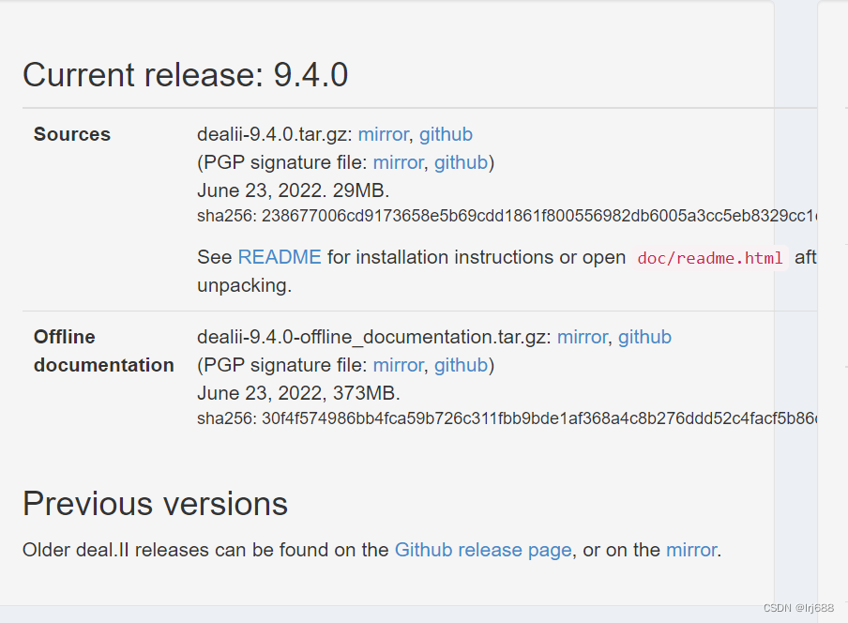Open the mirror link for dealii-9.4.0.tar.gz
848x623 pixels.
pyautogui.click(x=383, y=134)
